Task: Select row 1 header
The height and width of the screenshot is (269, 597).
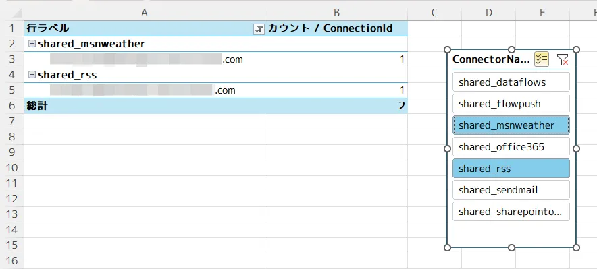Action: click(x=11, y=28)
